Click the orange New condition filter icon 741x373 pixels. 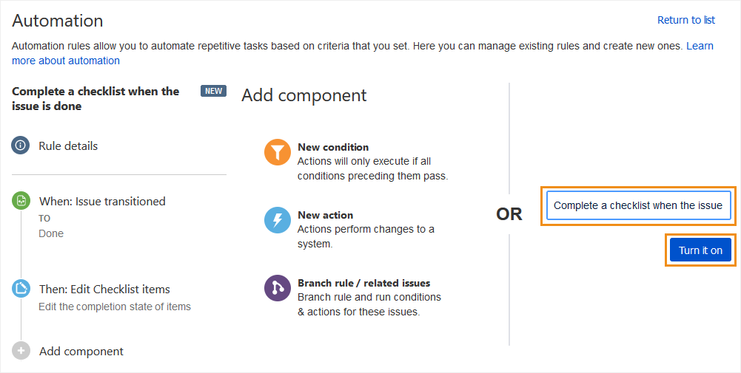(x=278, y=152)
